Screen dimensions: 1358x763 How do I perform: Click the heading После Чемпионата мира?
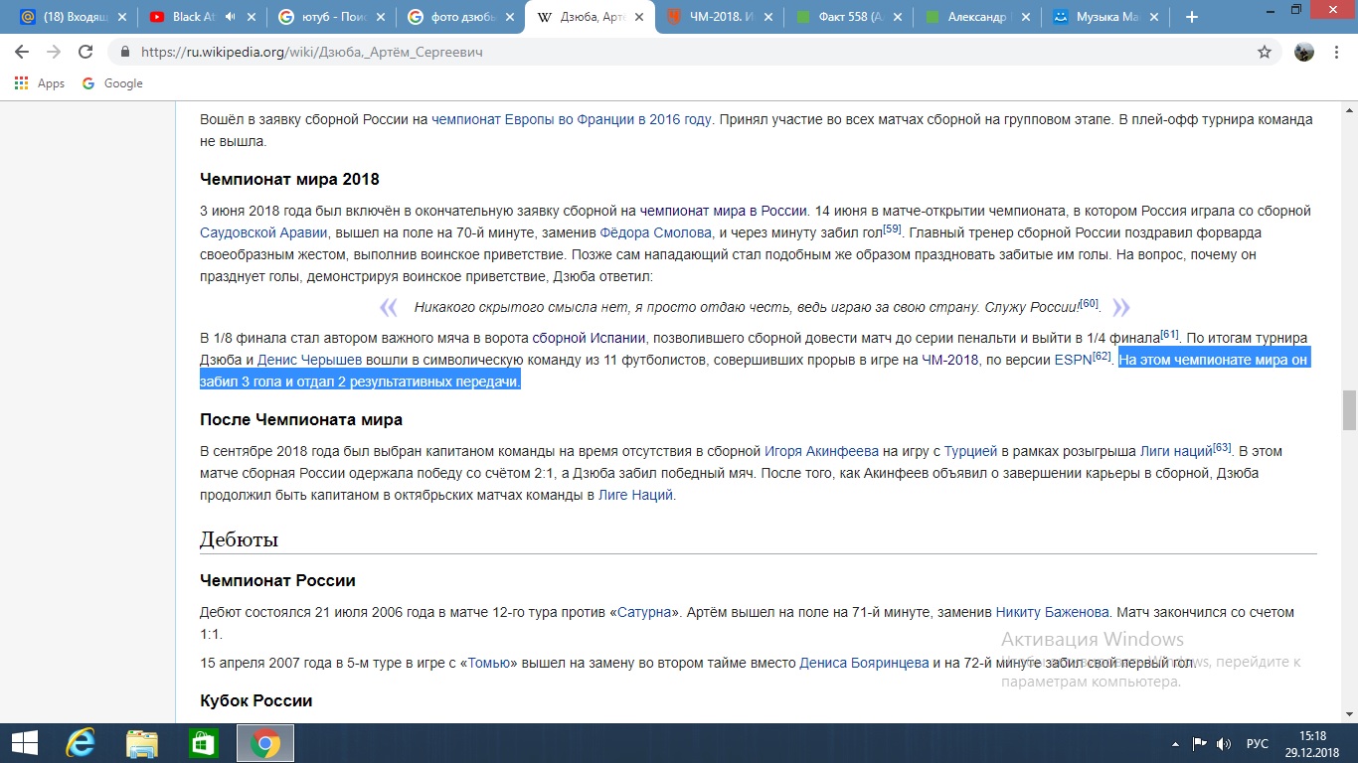pyautogui.click(x=301, y=419)
